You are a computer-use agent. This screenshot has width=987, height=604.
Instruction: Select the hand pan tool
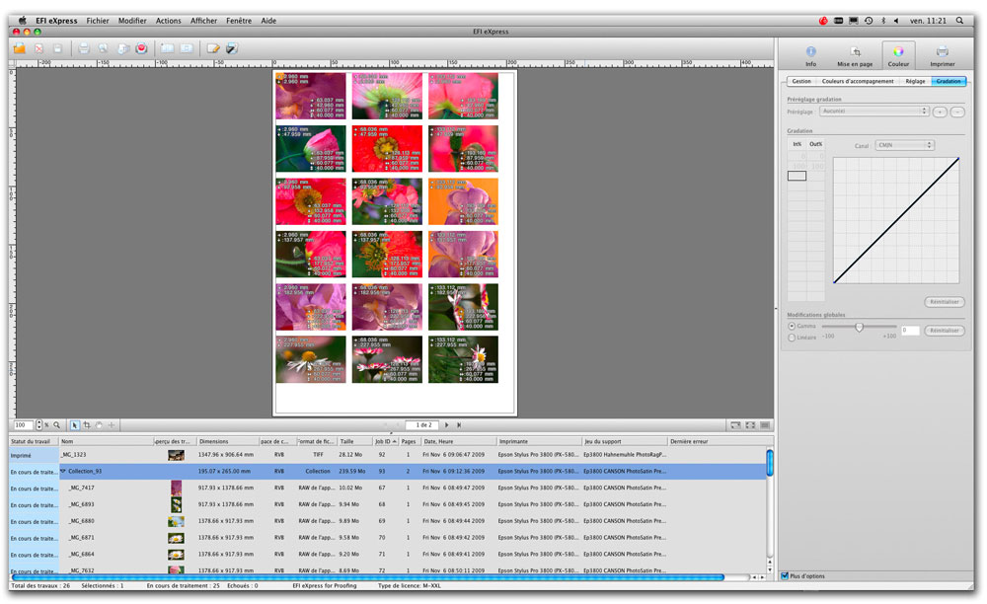point(99,425)
